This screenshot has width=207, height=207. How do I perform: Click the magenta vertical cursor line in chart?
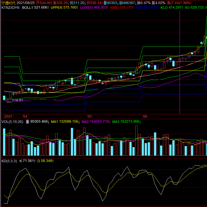(180, 62)
